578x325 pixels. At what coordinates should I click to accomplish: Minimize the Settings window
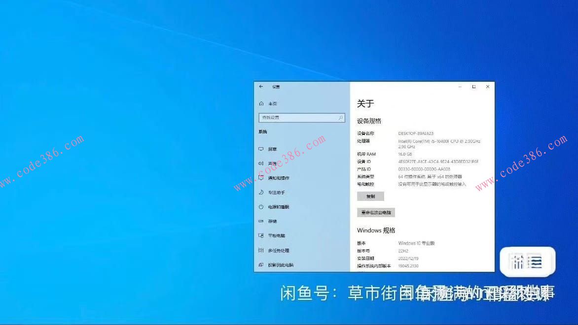(459, 86)
